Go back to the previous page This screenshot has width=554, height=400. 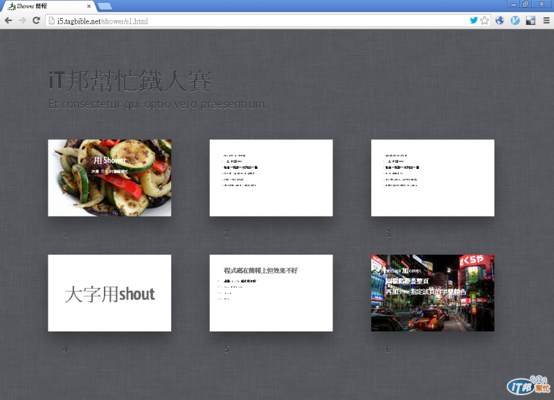[x=8, y=21]
